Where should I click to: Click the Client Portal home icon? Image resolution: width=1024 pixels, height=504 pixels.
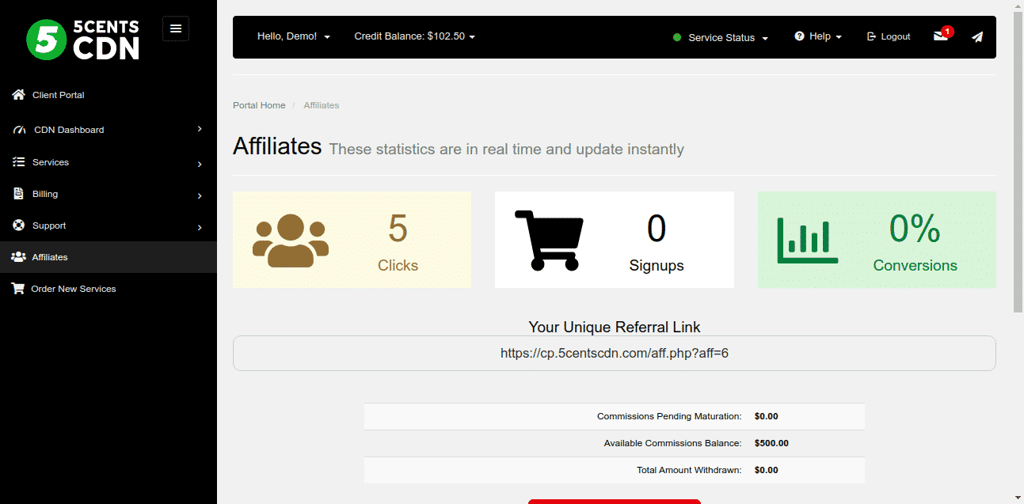point(18,95)
